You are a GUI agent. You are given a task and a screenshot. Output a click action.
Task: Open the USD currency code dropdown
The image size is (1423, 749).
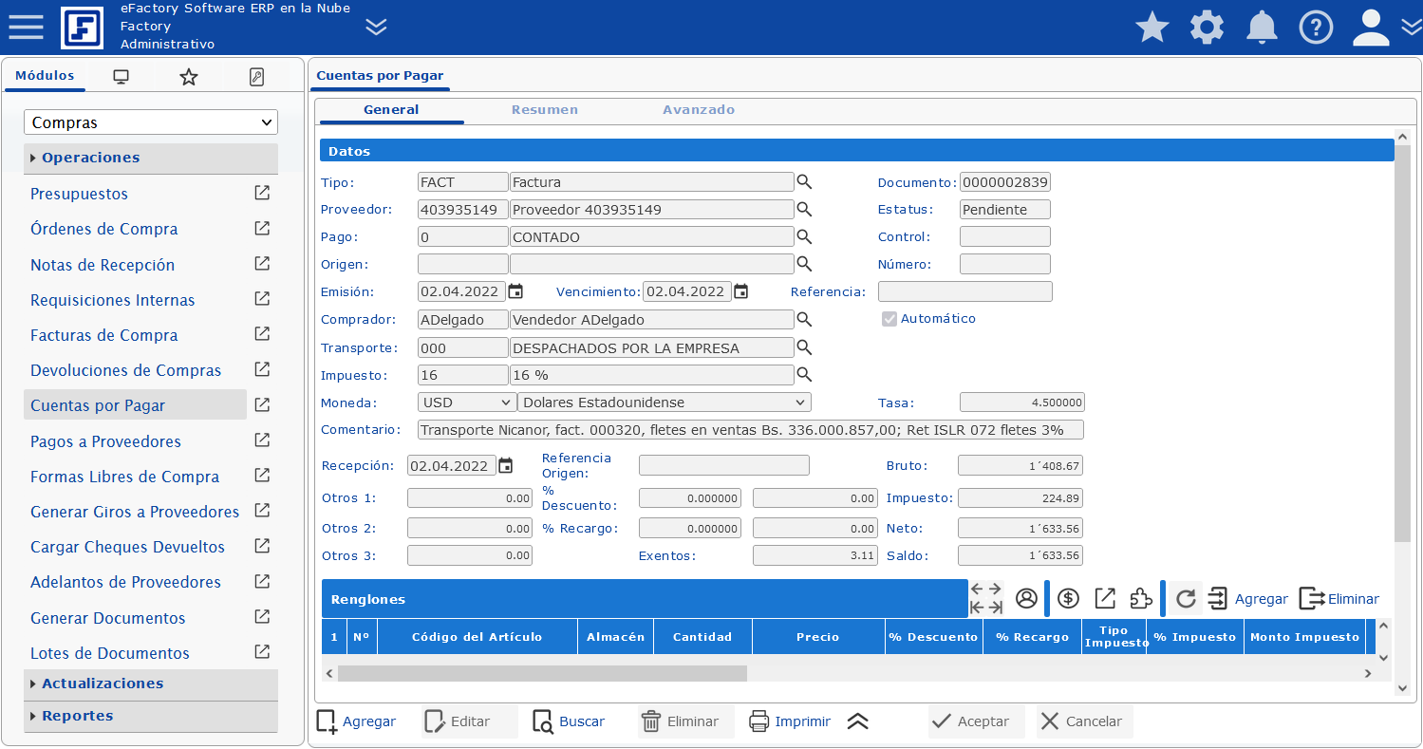tap(467, 403)
